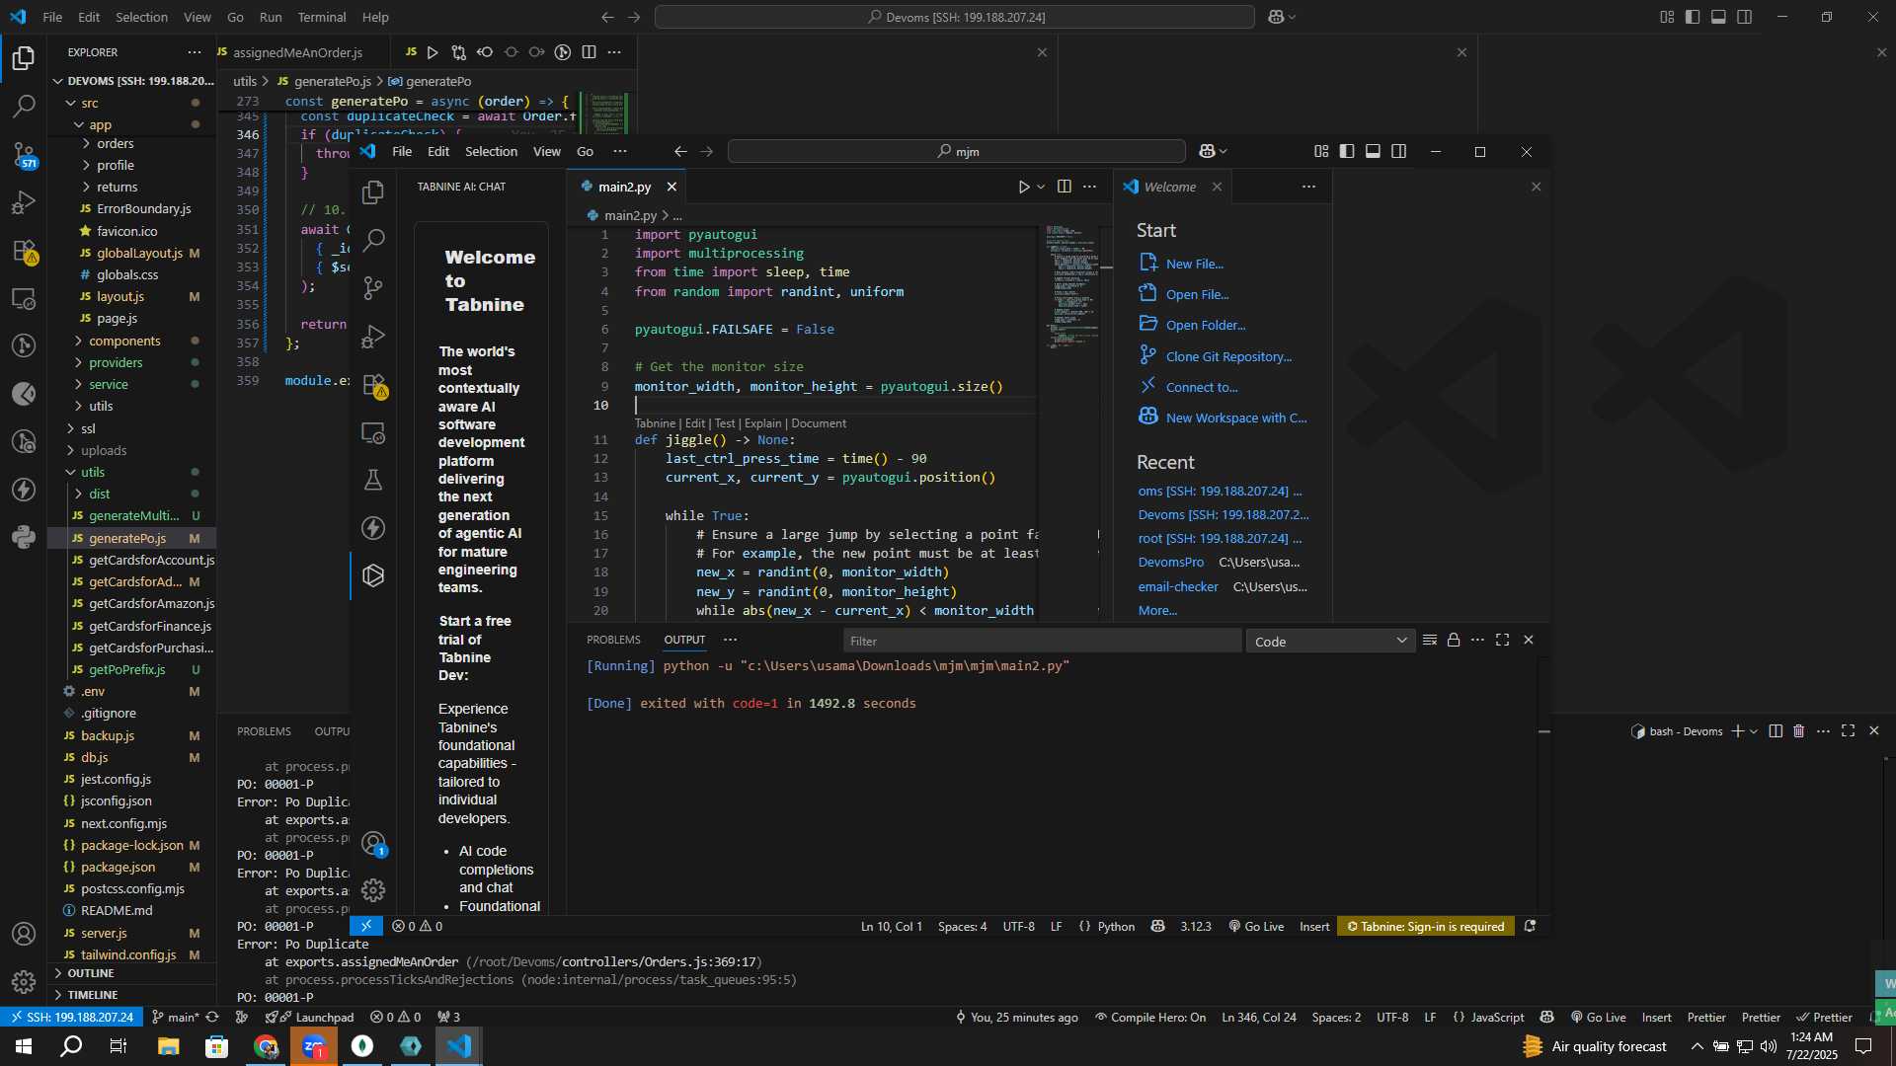1896x1066 pixels.
Task: Open Search view in Devoms window activity bar
Action: [x=24, y=106]
